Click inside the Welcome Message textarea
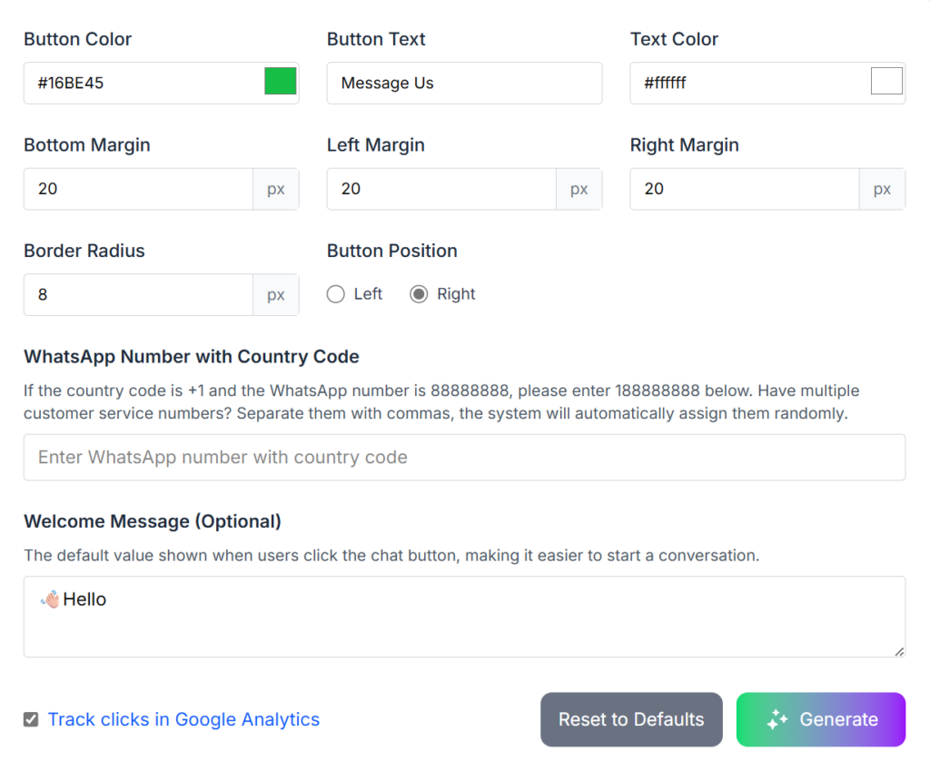The height and width of the screenshot is (771, 930). tap(464, 617)
